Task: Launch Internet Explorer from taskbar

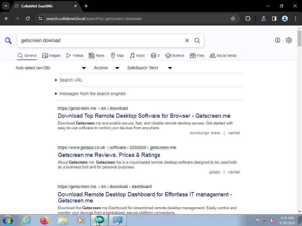Action: [26, 220]
